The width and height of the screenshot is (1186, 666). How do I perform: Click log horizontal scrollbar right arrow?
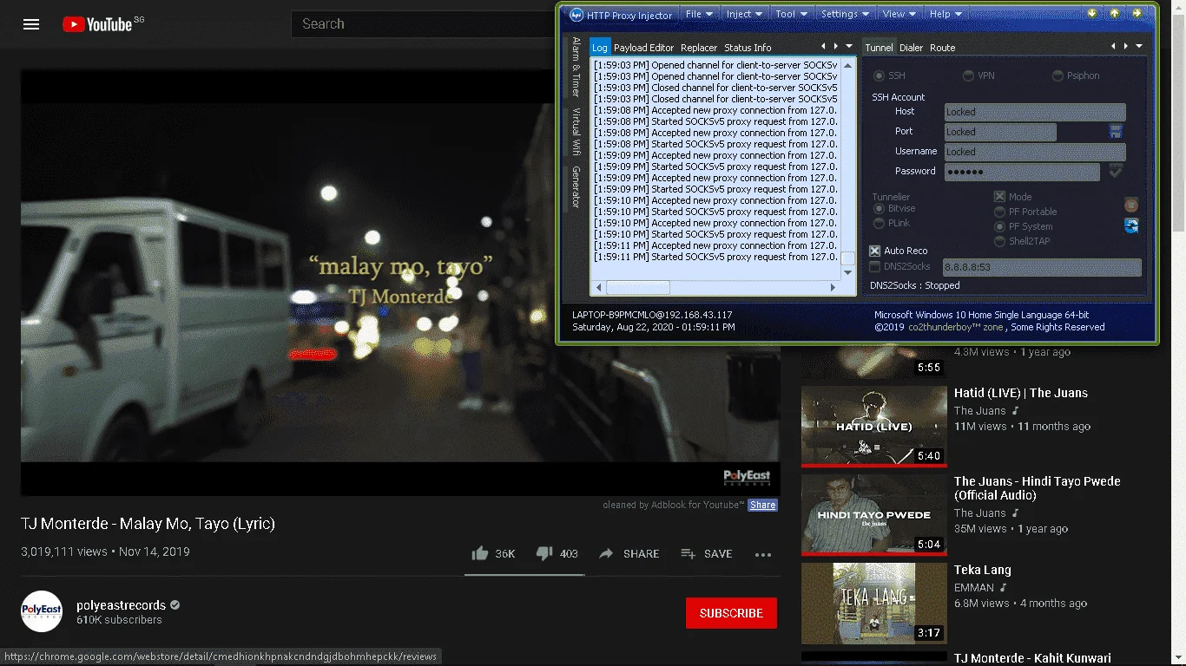834,287
